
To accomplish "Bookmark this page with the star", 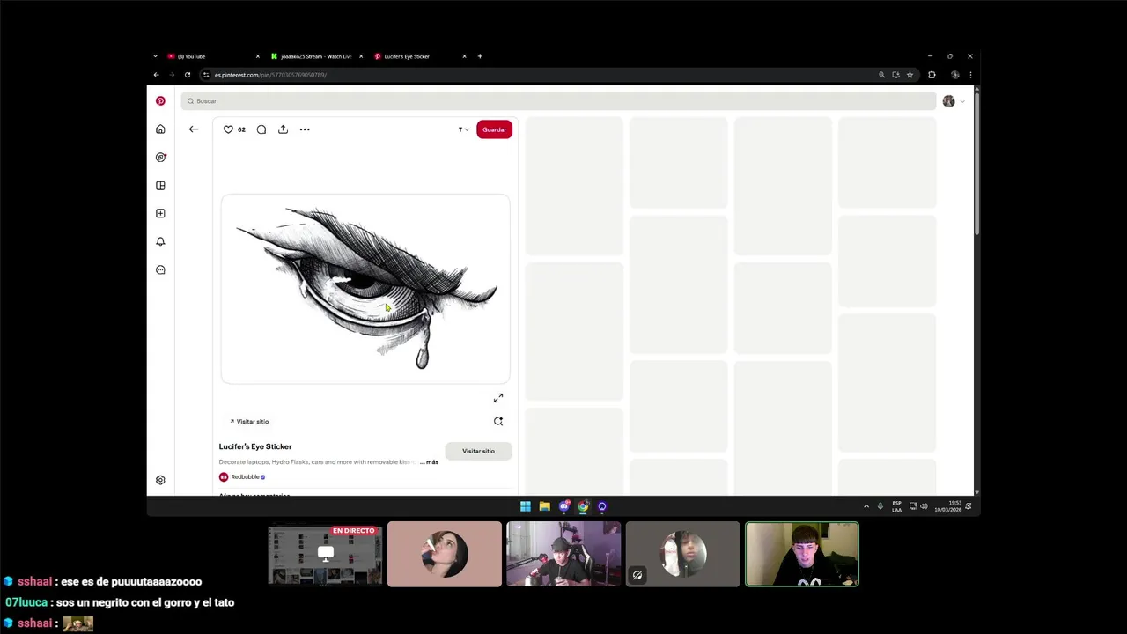I will pyautogui.click(x=910, y=75).
